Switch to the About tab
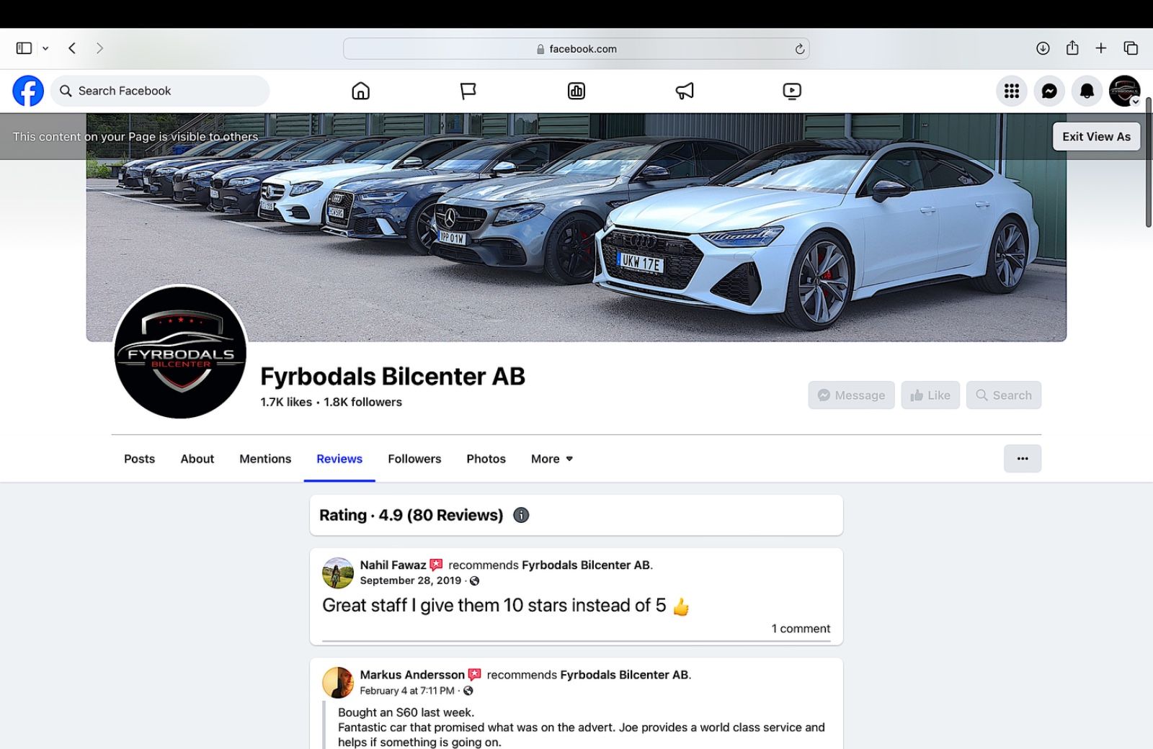This screenshot has height=749, width=1153. point(197,459)
